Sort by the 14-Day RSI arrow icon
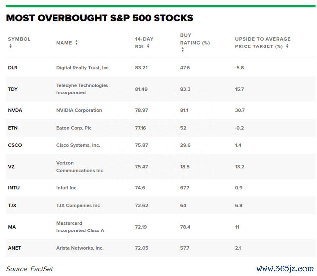Viewport: 317px width, 276px height. click(x=148, y=46)
